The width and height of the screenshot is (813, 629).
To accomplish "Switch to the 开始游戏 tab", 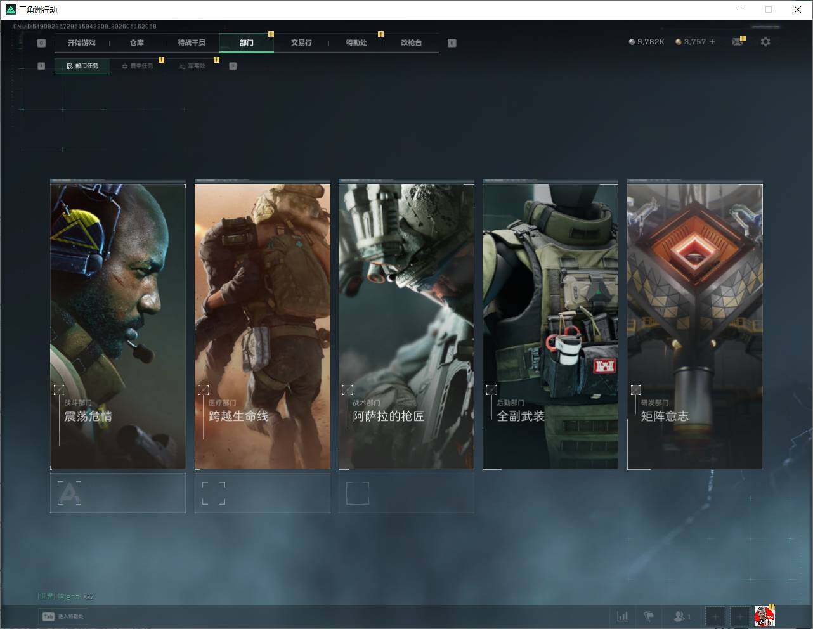I will point(82,42).
